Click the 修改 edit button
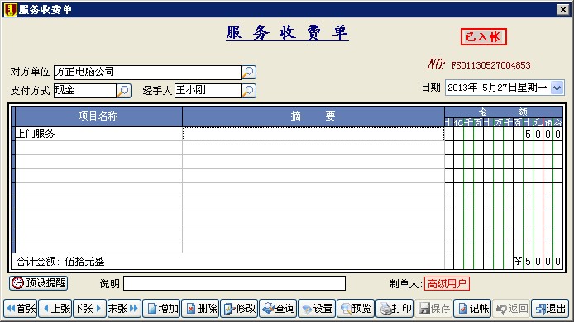574x322 pixels. click(239, 309)
